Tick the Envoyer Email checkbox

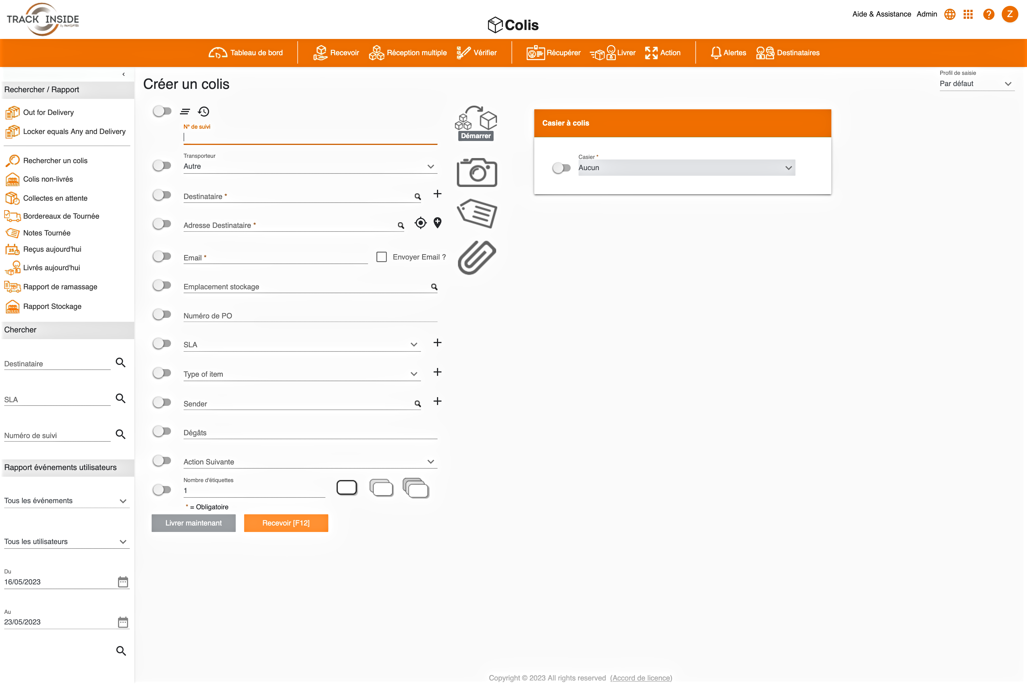tap(381, 257)
